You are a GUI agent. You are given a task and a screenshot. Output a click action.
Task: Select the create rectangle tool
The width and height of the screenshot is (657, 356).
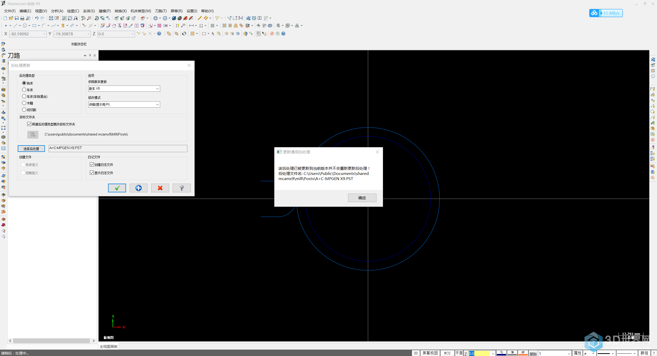click(34, 26)
